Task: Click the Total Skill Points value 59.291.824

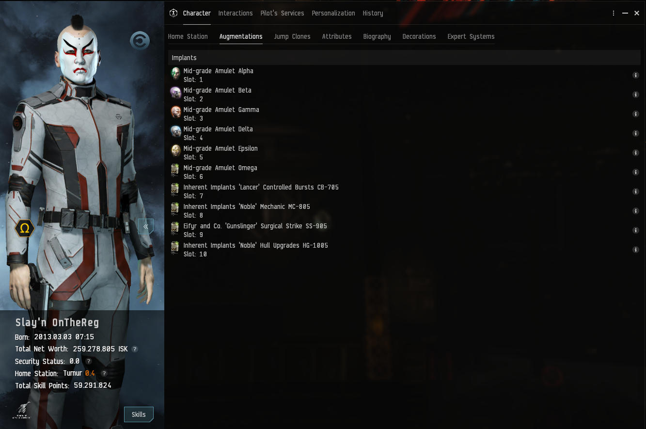Action: [93, 385]
